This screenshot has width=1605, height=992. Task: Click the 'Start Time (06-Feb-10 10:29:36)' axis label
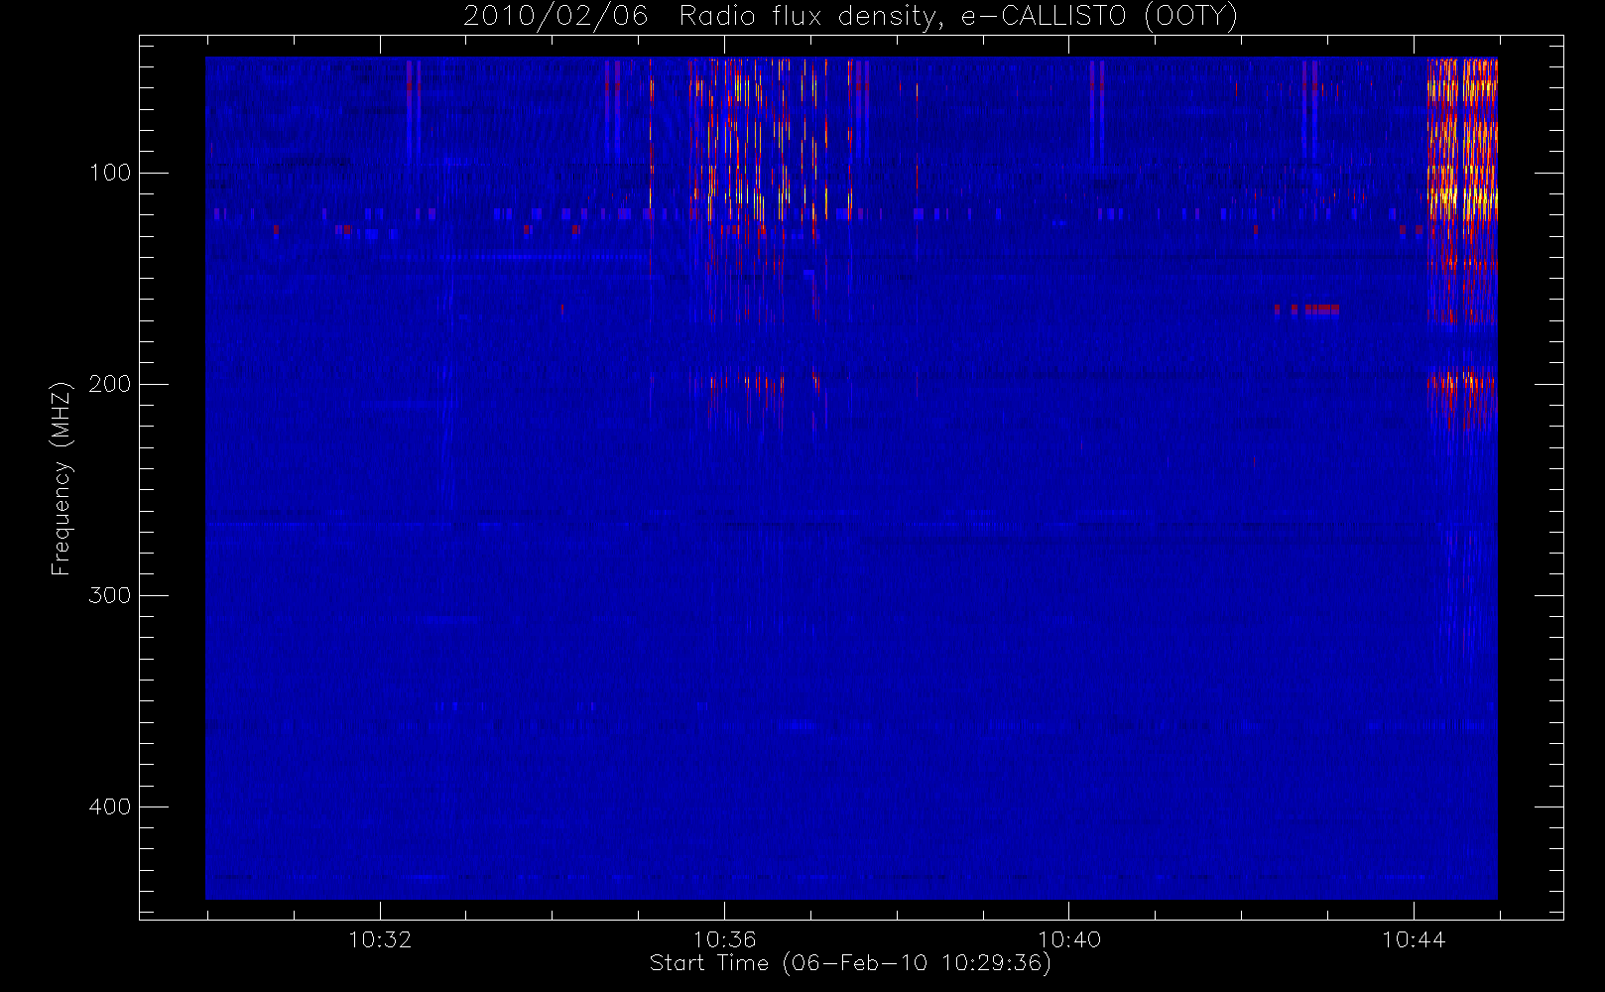point(850,963)
